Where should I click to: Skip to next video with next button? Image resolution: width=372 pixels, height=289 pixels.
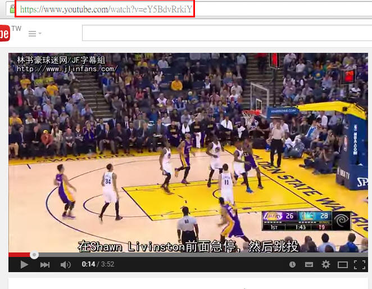(x=45, y=264)
